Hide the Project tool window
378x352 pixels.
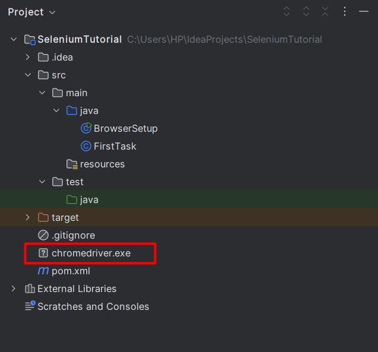pos(364,11)
